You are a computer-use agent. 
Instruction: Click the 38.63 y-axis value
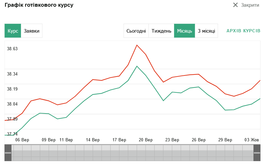[12, 49]
